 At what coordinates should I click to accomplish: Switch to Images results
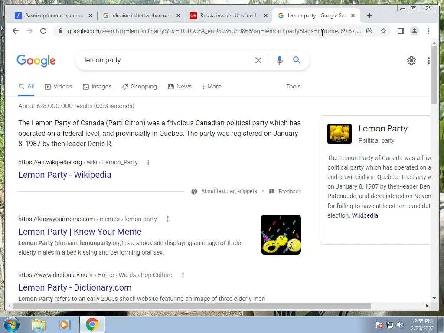(x=97, y=87)
